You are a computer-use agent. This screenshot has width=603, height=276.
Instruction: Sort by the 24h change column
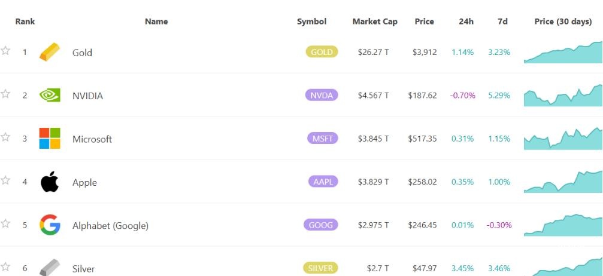466,22
